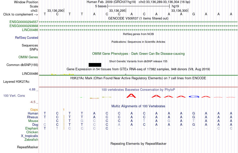This screenshot has height=153, width=238.
Task: Click 'Basewise Conservation by PhyloP' title
Action: [138, 90]
